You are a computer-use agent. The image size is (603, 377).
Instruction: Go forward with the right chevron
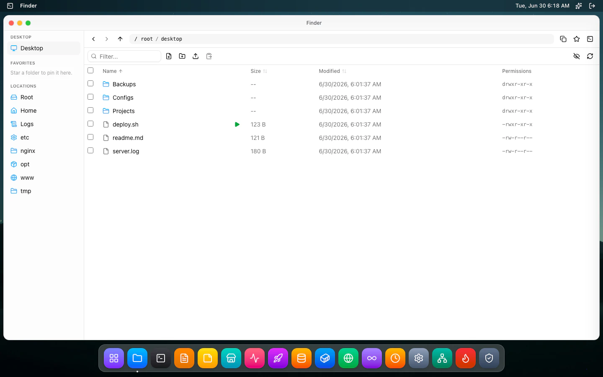tap(107, 39)
